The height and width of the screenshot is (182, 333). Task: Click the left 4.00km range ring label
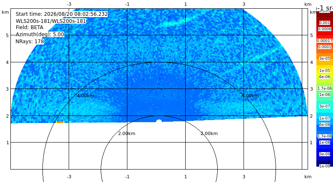pyautogui.click(x=85, y=96)
